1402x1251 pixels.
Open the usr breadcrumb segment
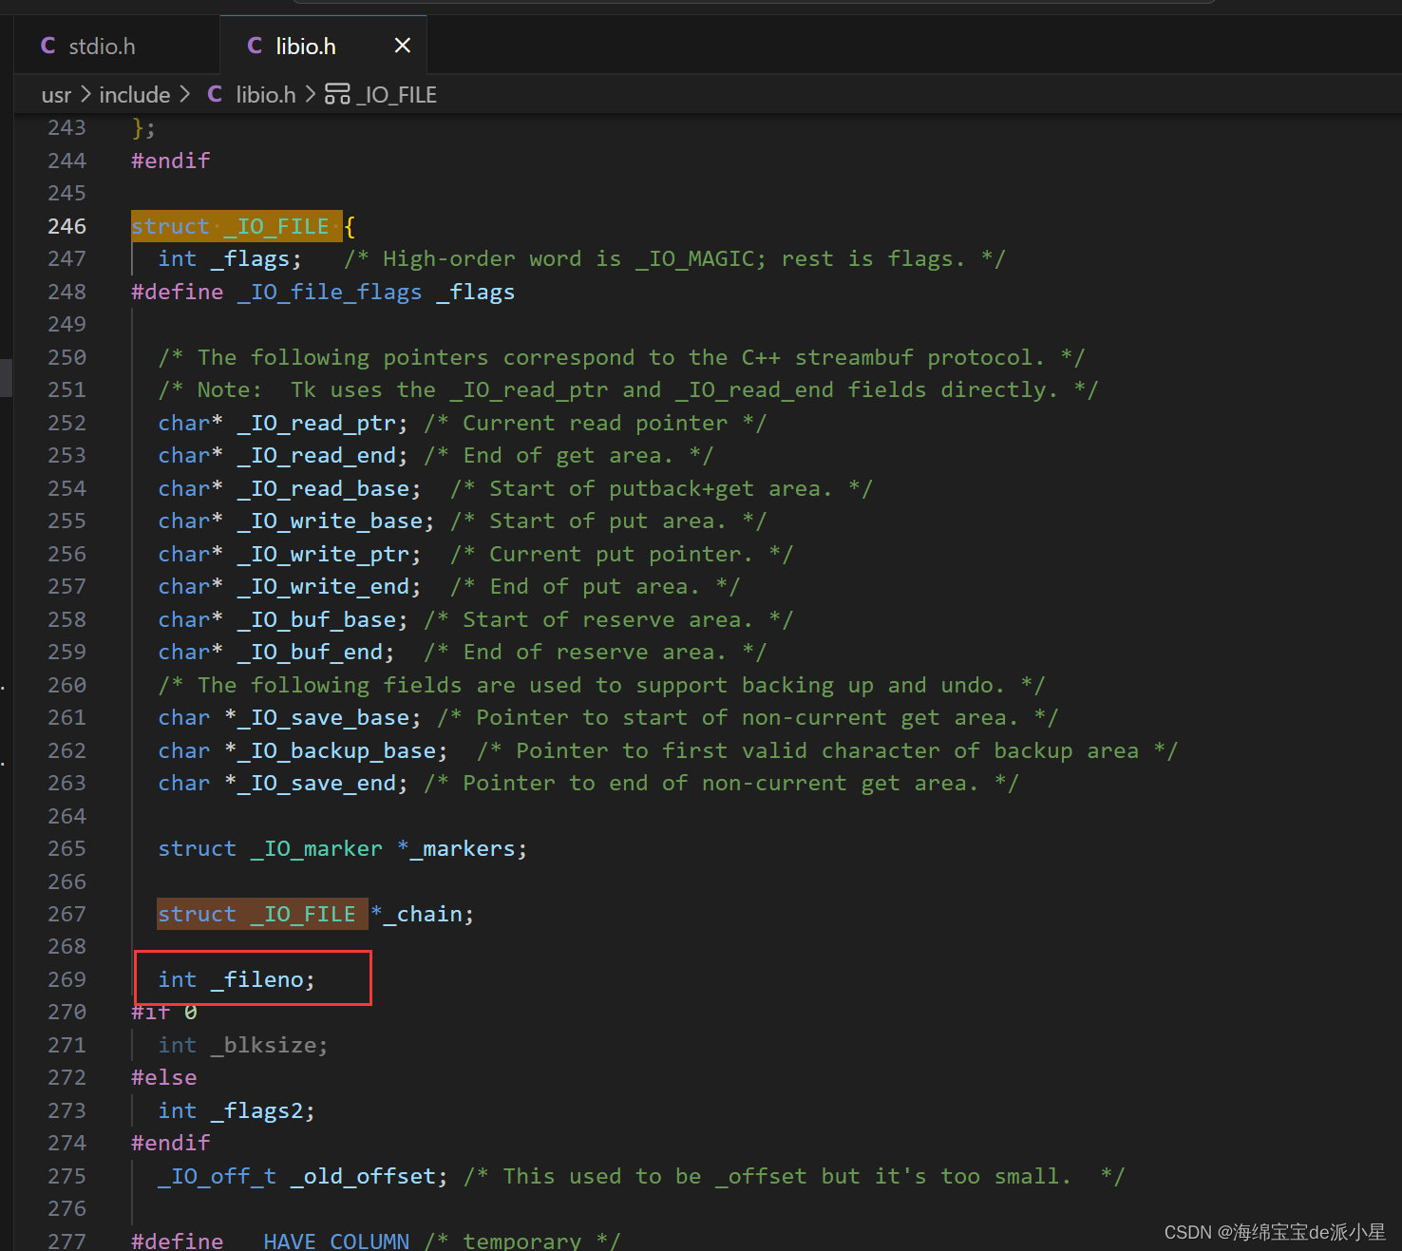coord(56,95)
